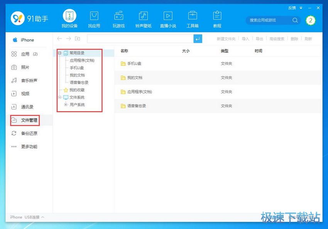328x229 pixels.
Task: Open the green download counter badge
Action: [x=311, y=20]
